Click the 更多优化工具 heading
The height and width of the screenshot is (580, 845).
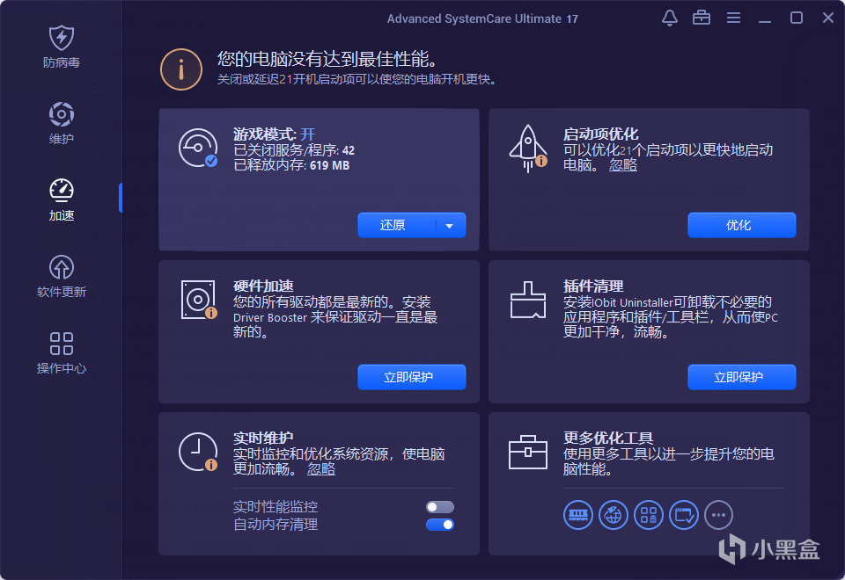tap(608, 438)
